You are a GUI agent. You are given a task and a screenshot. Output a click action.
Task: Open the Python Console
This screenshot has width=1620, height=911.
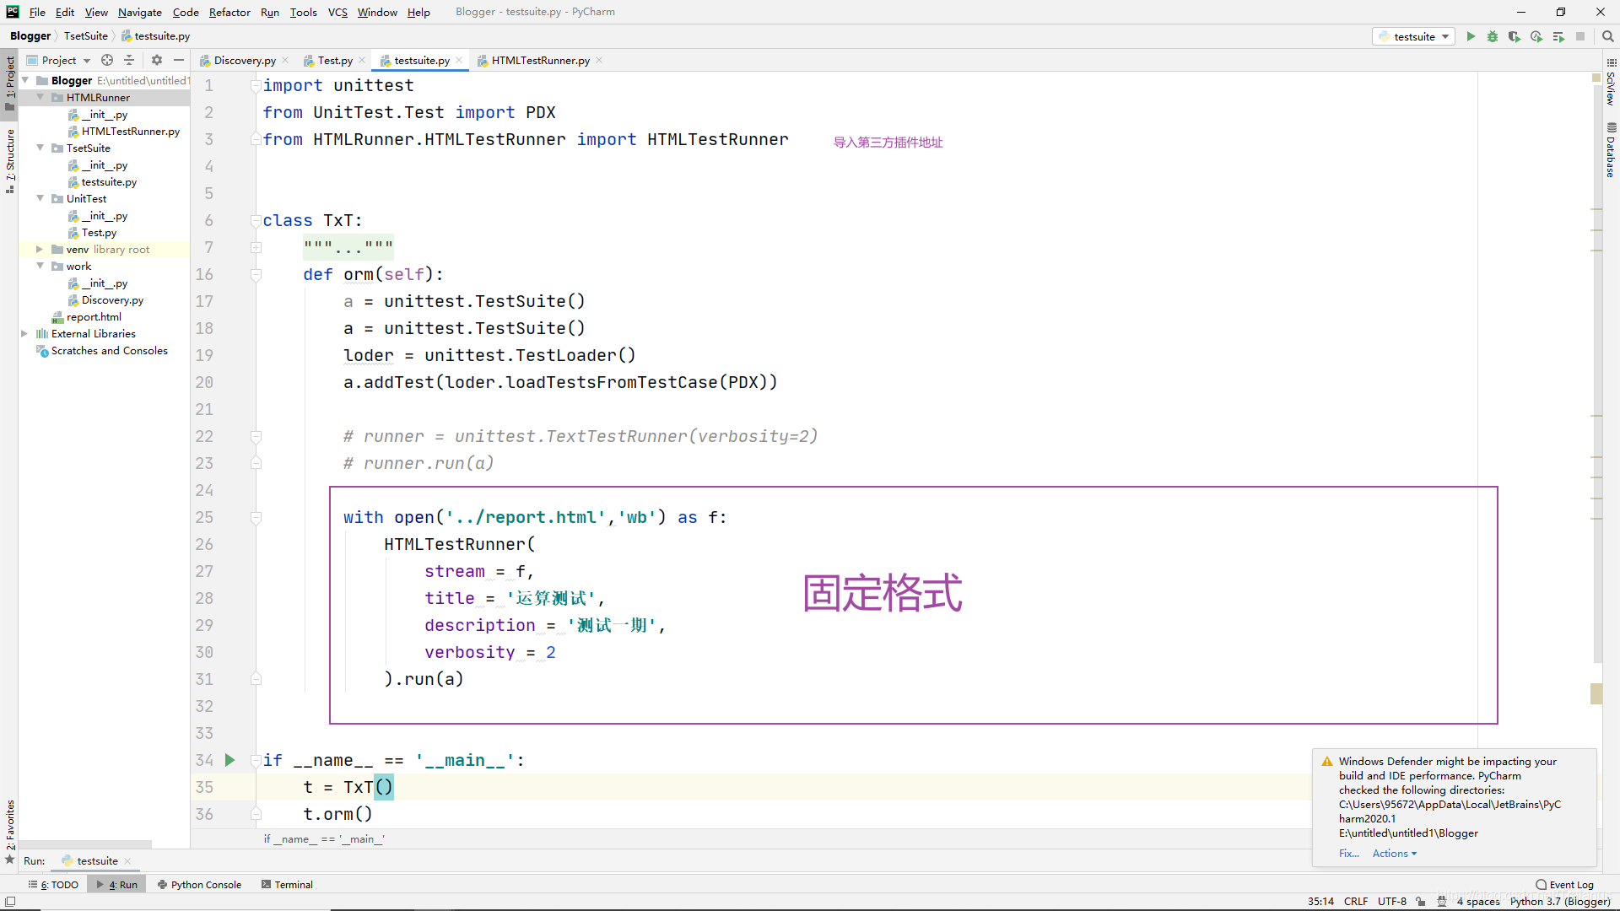click(199, 885)
